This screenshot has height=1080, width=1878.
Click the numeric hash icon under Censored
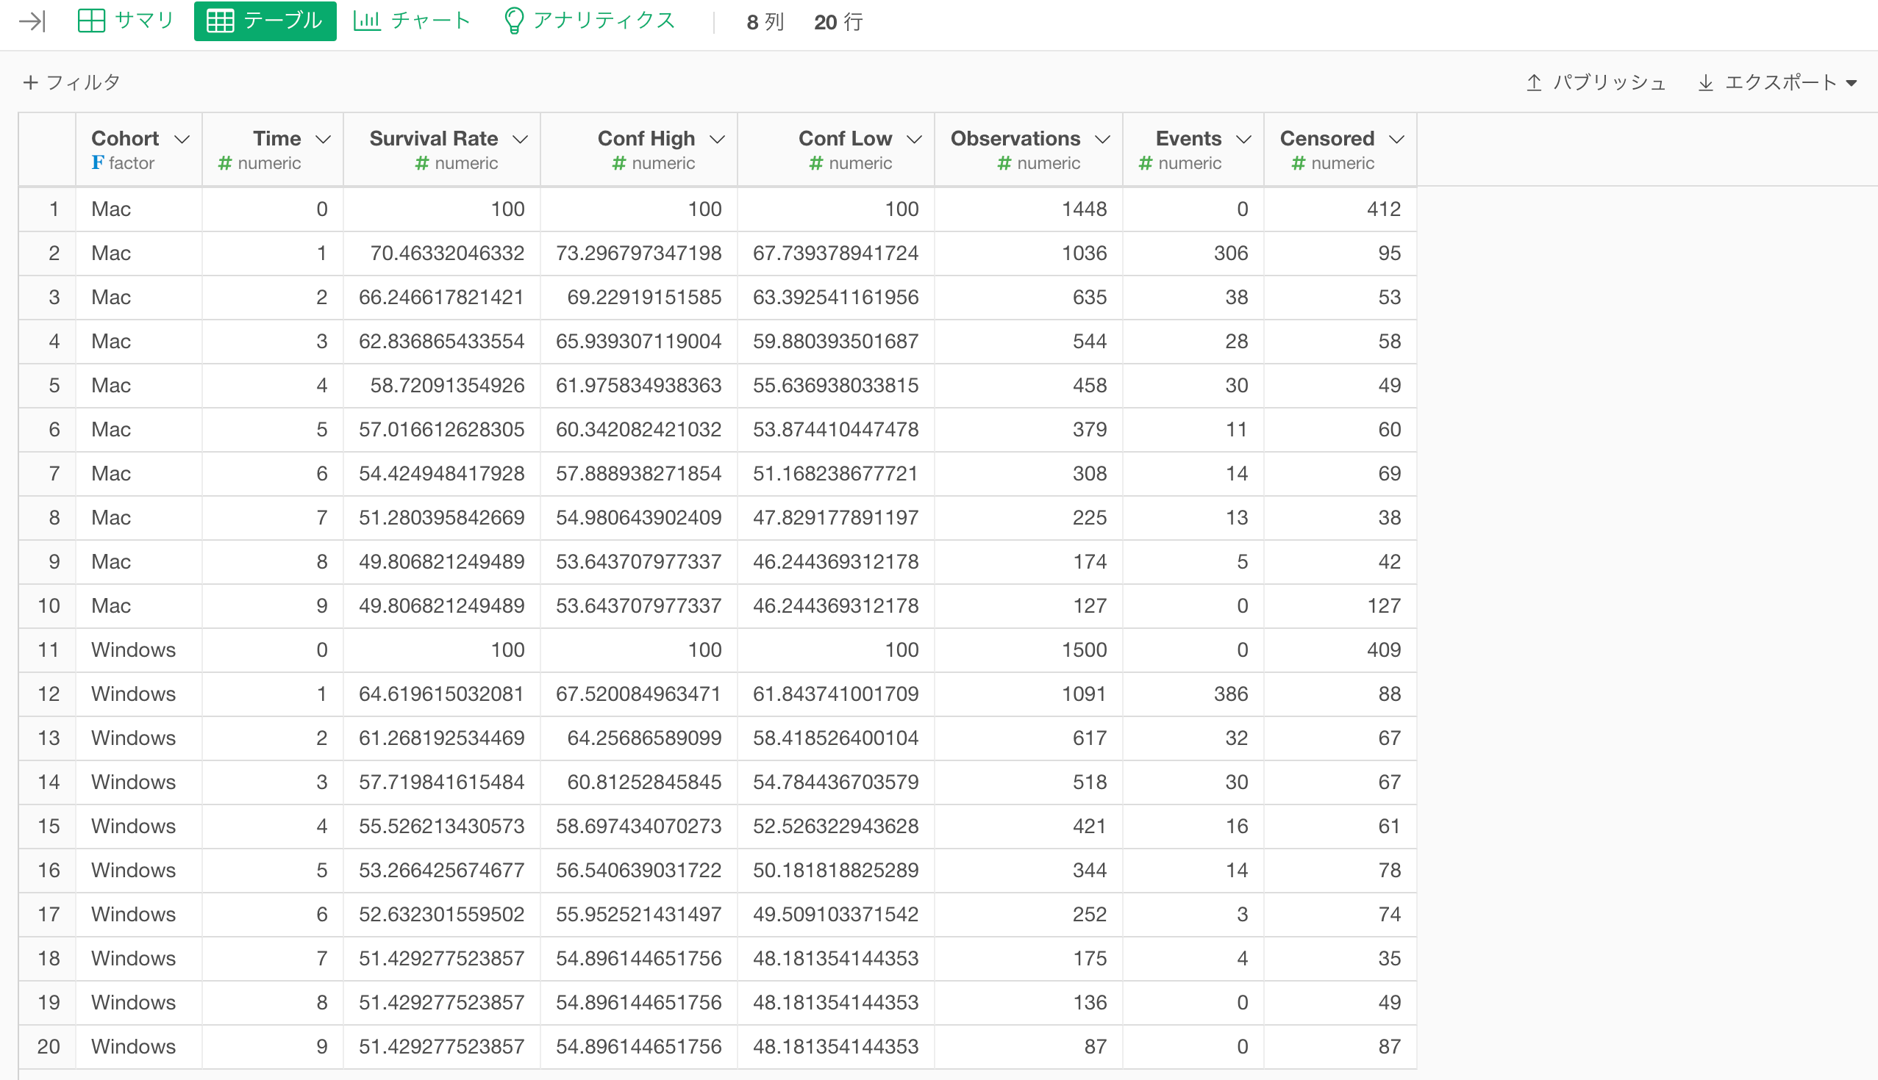(x=1299, y=163)
